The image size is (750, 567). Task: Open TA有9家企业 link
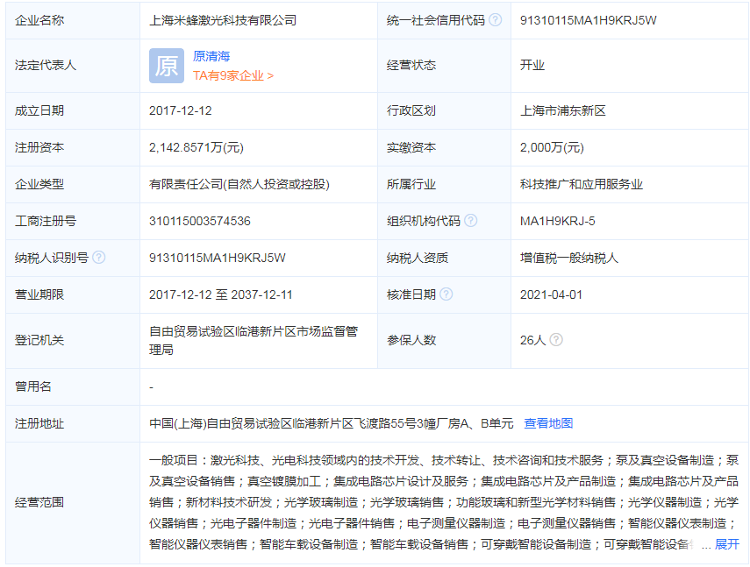[x=233, y=75]
